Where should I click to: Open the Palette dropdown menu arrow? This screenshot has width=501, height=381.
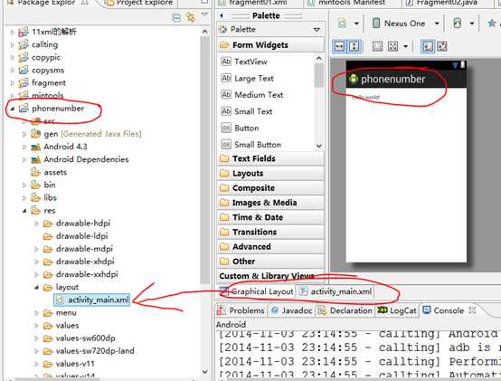click(317, 30)
